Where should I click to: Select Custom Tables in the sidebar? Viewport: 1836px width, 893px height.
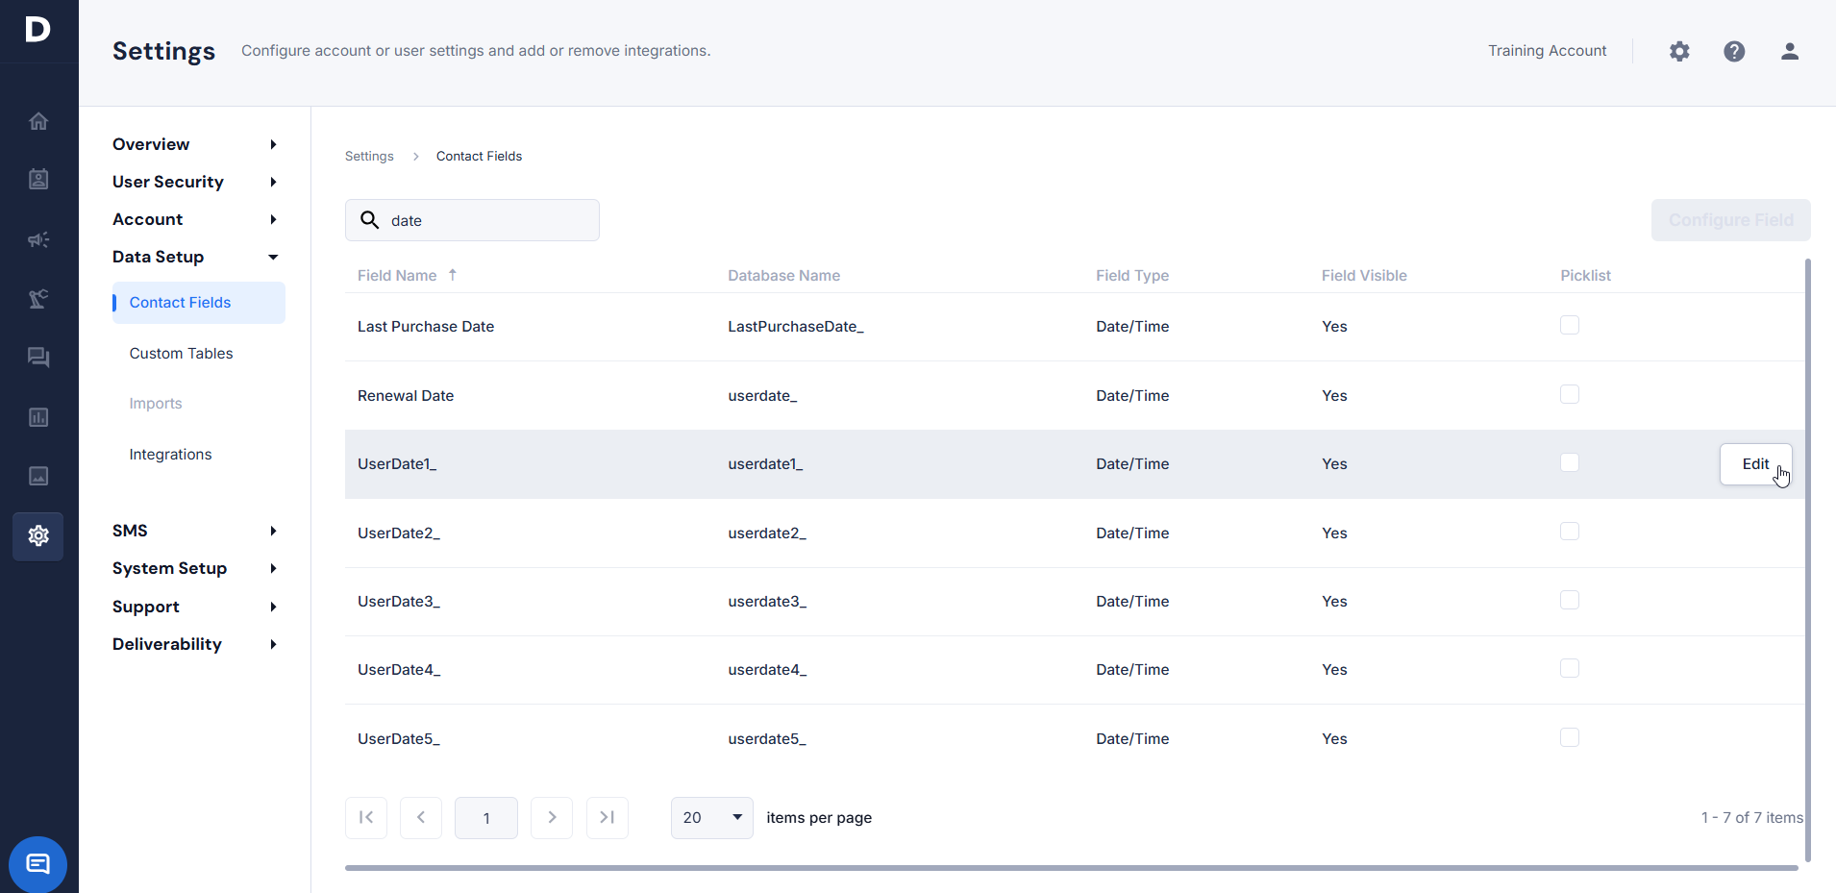(x=181, y=354)
